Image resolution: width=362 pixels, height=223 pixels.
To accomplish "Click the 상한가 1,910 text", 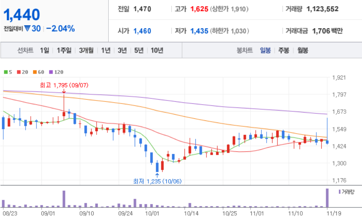I will click(x=229, y=9).
